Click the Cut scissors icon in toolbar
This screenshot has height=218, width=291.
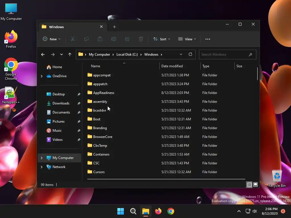pyautogui.click(x=72, y=39)
